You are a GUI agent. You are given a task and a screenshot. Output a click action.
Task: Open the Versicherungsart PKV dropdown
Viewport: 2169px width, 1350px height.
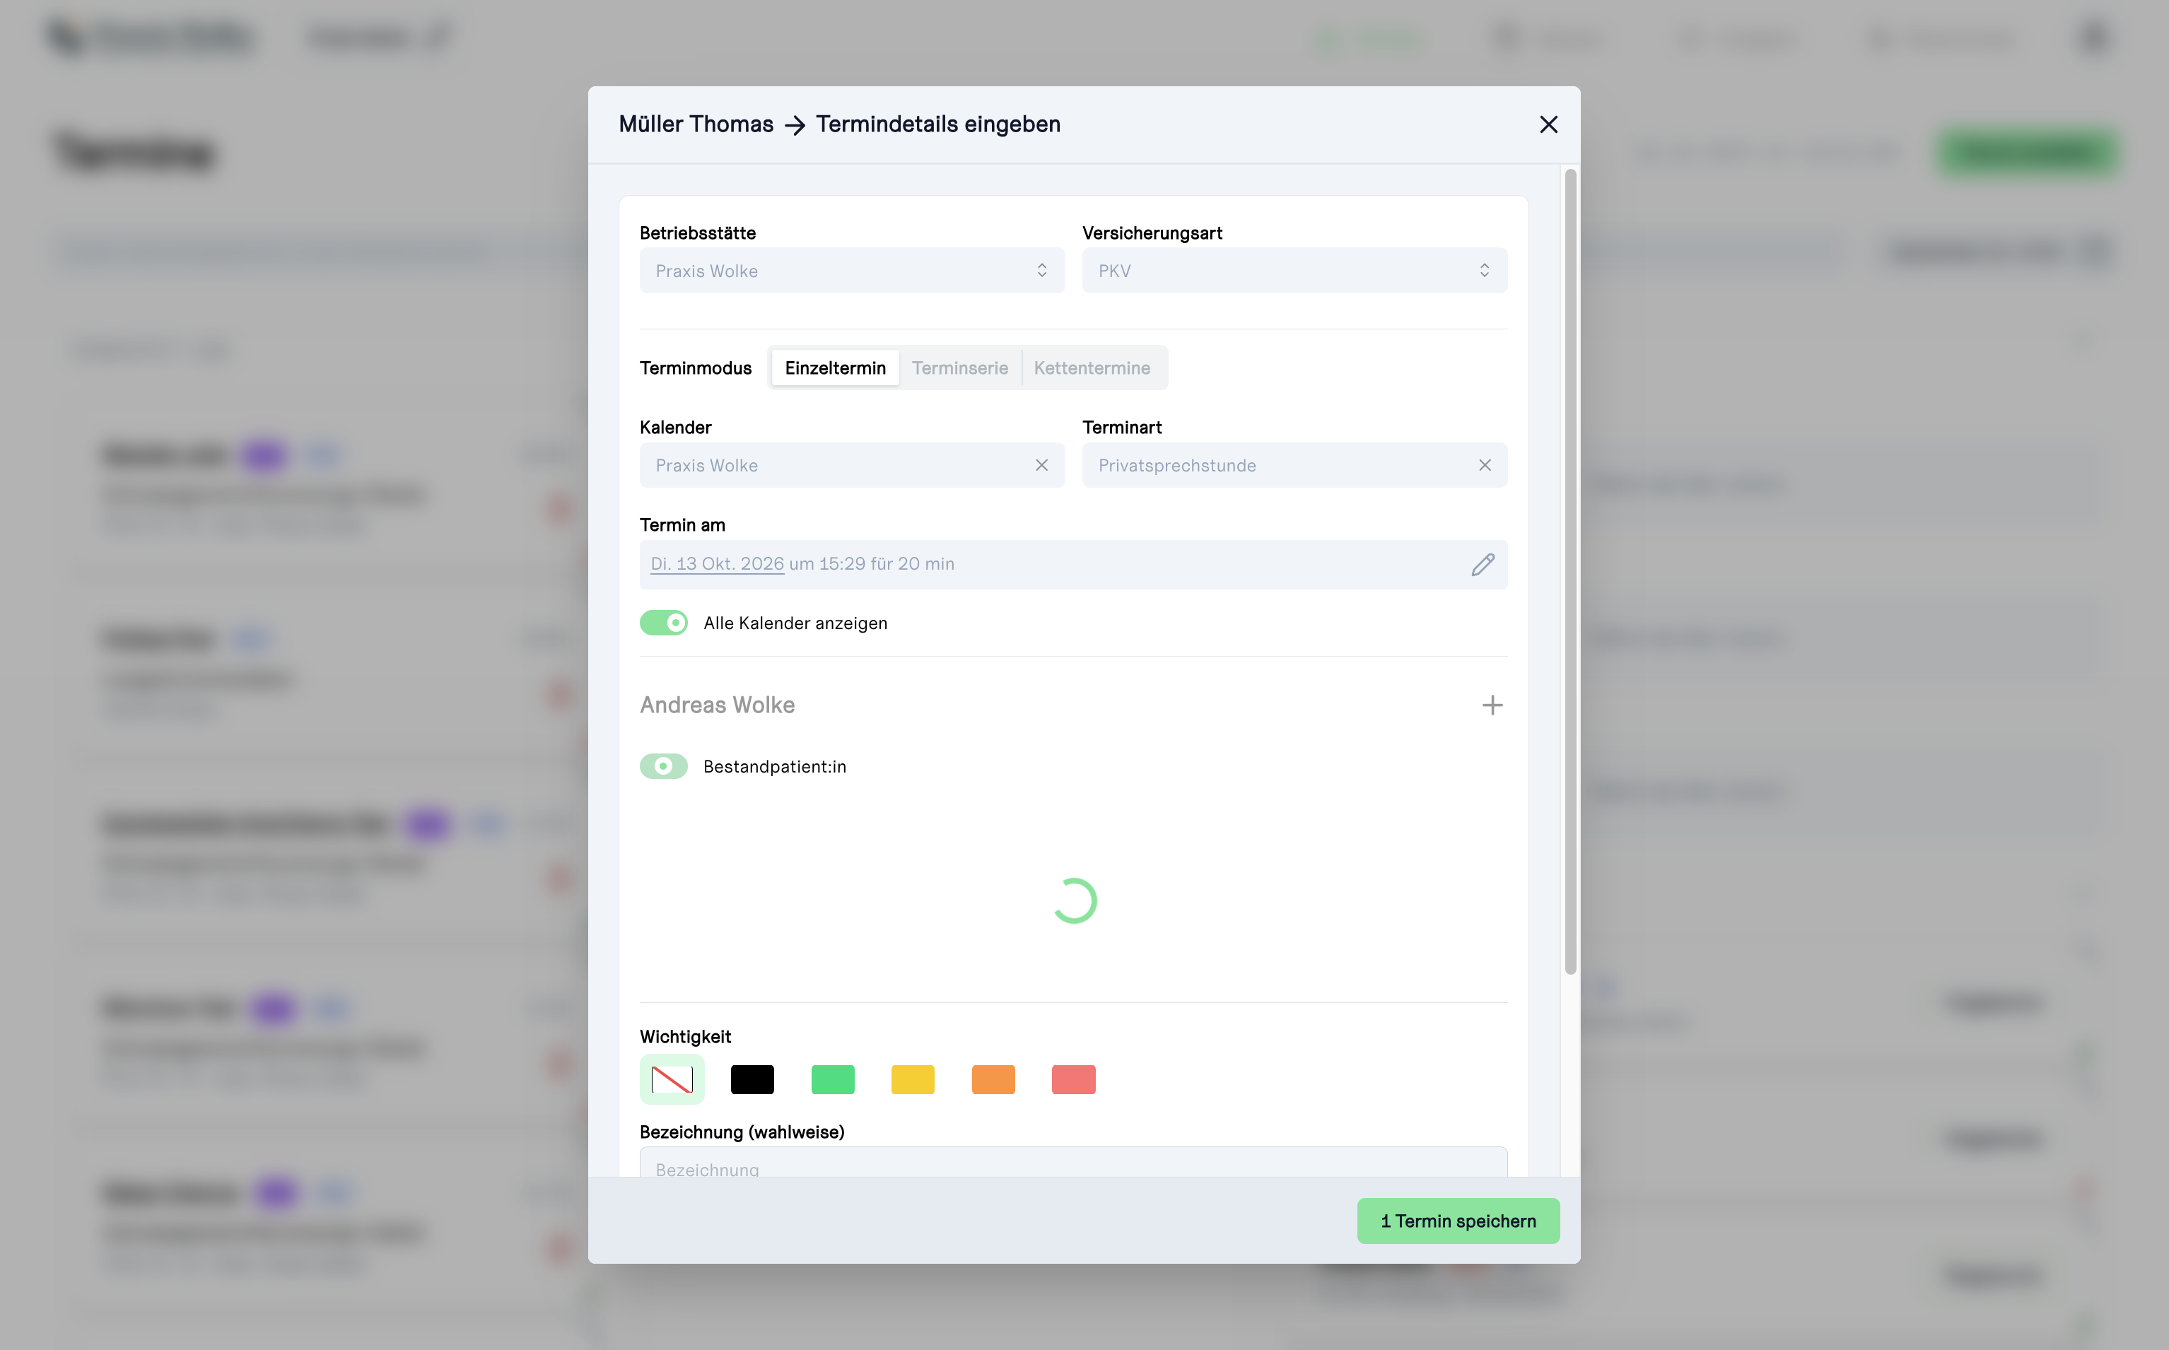coord(1294,271)
